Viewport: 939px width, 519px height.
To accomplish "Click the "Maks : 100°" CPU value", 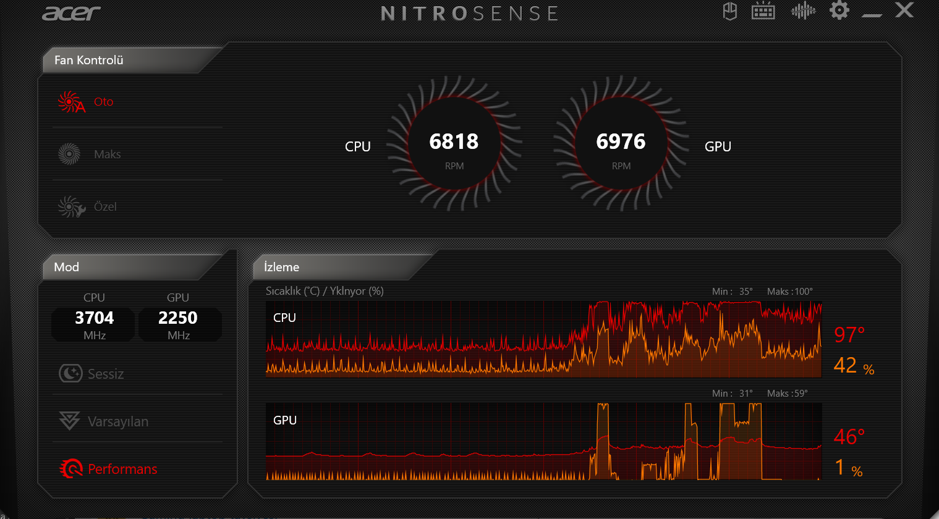I will 790,292.
